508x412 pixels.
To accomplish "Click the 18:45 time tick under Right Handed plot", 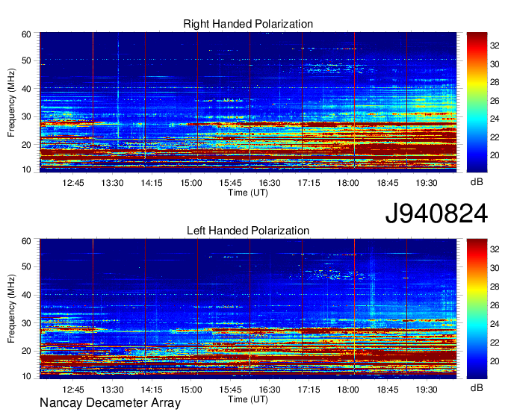I will 388,183.
